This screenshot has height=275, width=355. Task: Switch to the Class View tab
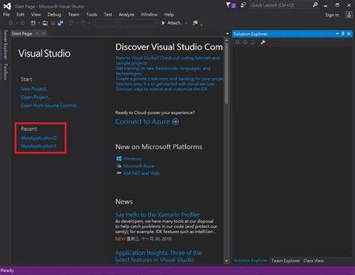point(314,261)
